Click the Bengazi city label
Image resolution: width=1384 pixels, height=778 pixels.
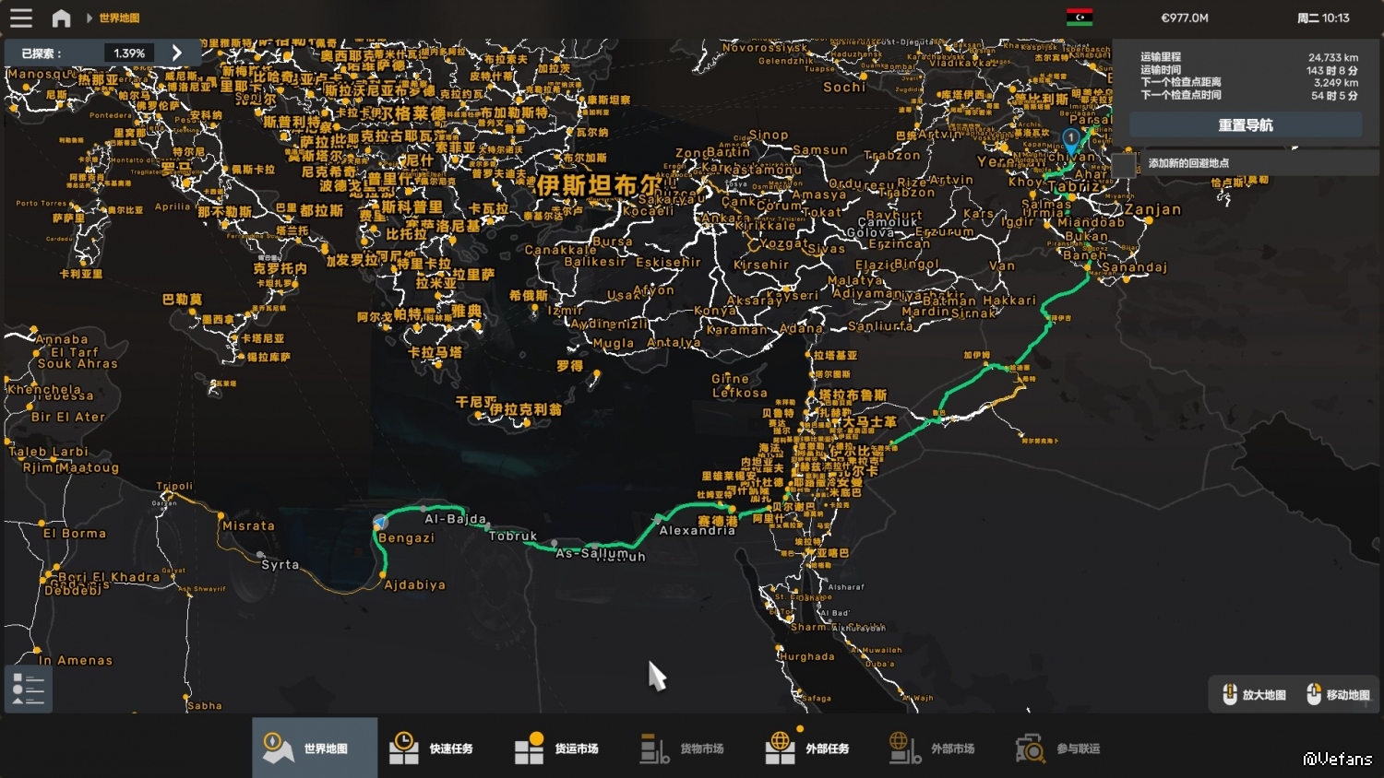(406, 538)
